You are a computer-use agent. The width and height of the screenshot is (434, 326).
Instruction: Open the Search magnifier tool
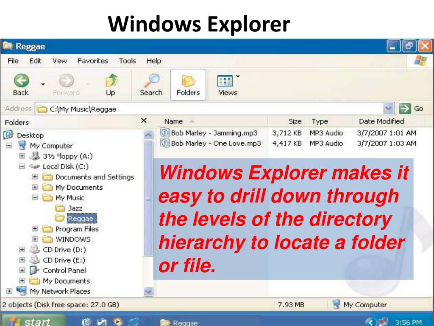pos(151,81)
